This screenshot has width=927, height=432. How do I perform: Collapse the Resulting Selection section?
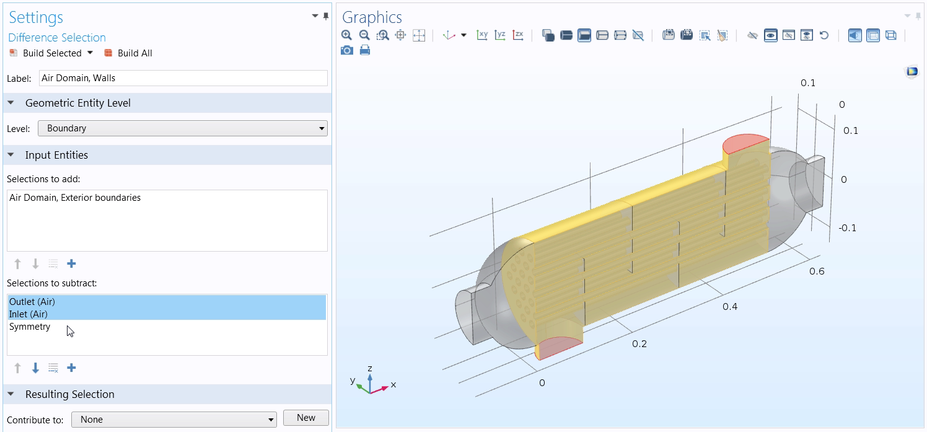click(11, 394)
